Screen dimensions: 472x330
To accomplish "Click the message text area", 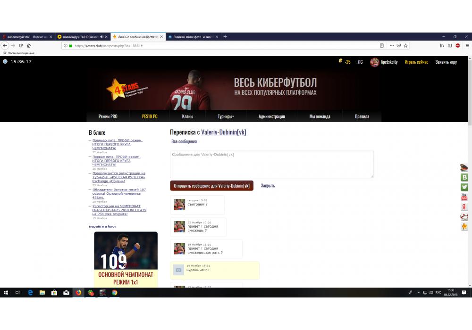I will click(x=271, y=164).
